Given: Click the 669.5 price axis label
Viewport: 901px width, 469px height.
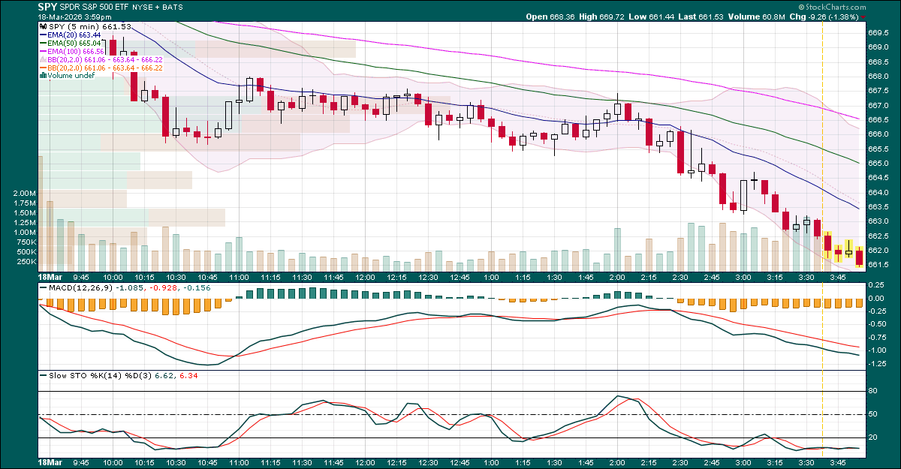Looking at the screenshot, I should (878, 33).
